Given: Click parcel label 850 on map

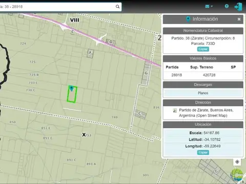Looking at the screenshot, I should pyautogui.click(x=13, y=122).
